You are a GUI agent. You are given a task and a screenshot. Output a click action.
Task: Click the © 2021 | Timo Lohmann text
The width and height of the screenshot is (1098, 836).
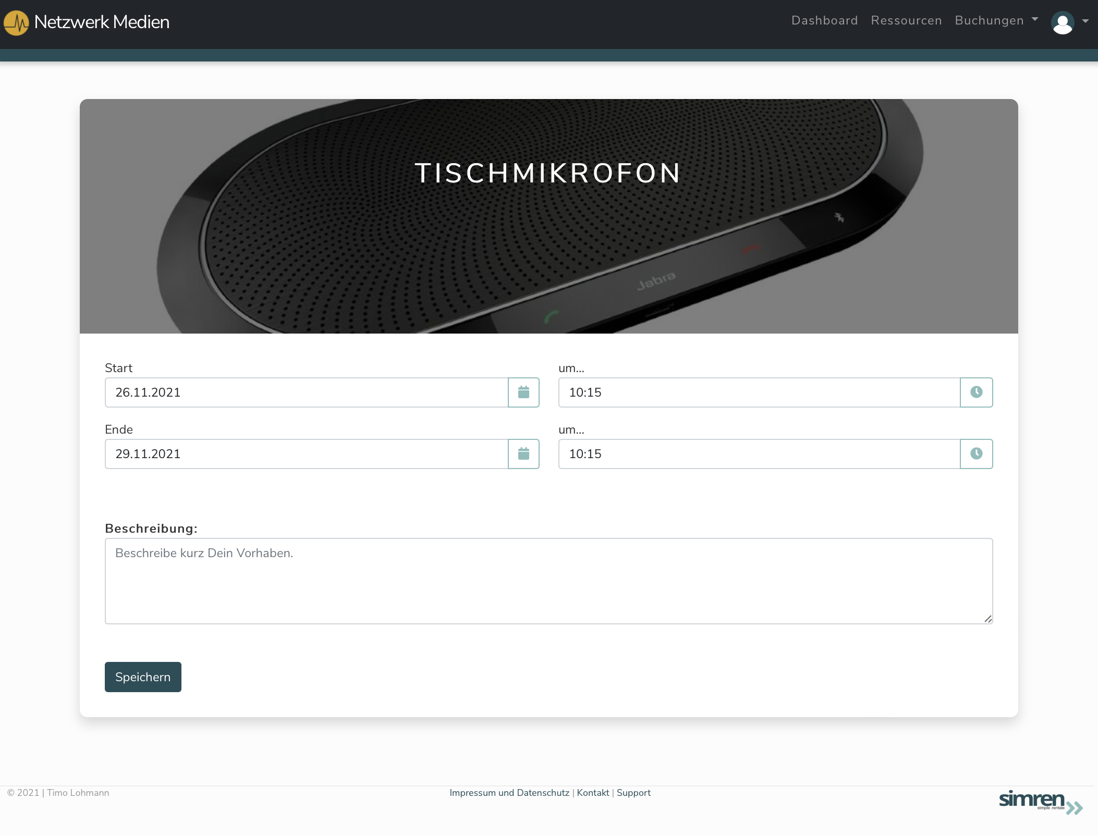click(x=58, y=793)
